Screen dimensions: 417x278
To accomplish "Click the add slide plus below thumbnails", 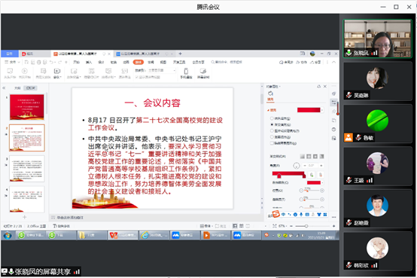I will 25,217.
